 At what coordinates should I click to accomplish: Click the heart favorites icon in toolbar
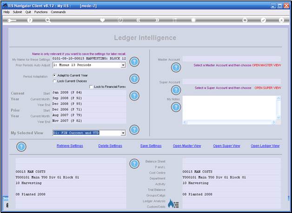(x=102, y=20)
